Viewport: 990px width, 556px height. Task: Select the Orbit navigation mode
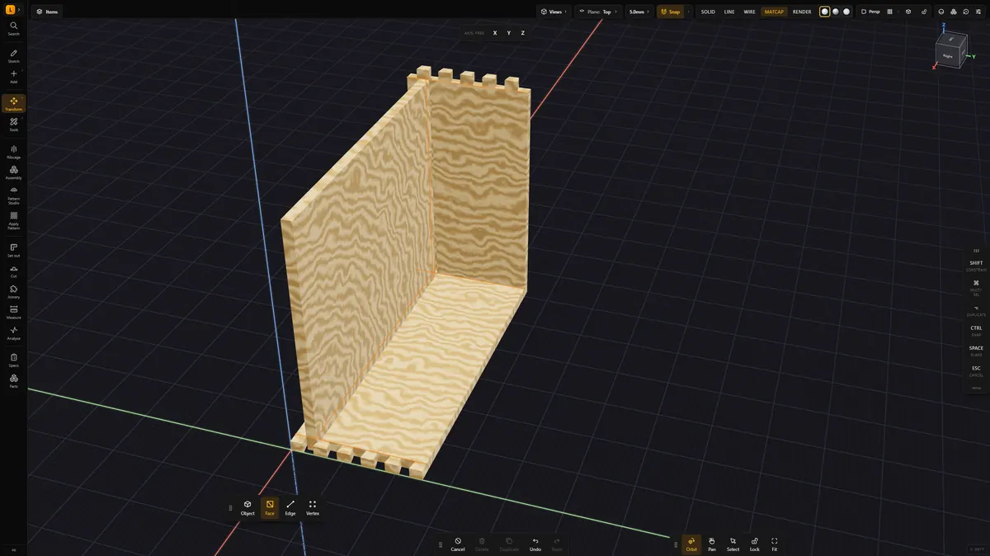(691, 544)
